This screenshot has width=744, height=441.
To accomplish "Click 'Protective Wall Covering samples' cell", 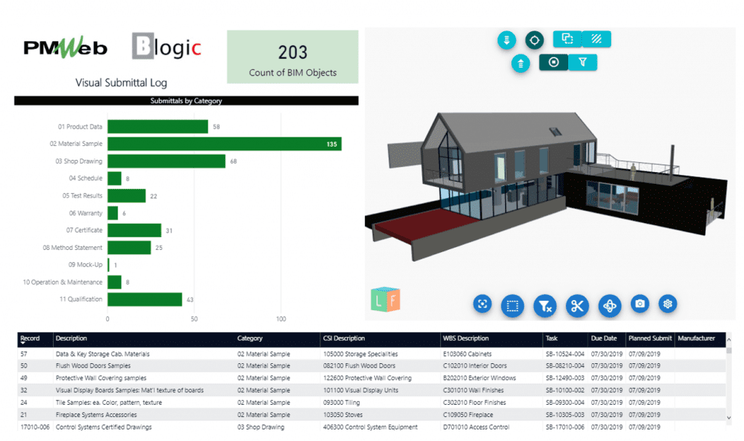I will click(101, 379).
